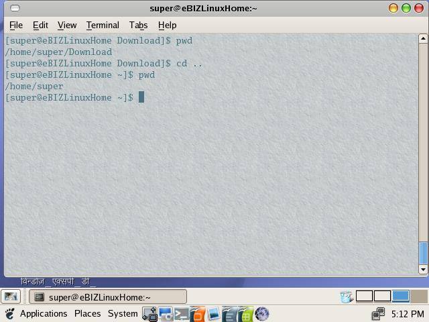Open the Terminal menu
429x322 pixels.
(103, 25)
